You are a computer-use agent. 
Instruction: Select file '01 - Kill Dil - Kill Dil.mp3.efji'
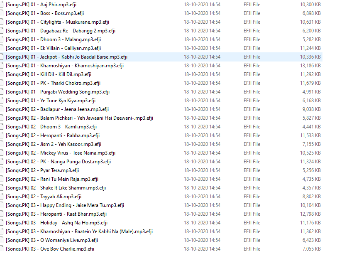pyautogui.click(x=49, y=74)
